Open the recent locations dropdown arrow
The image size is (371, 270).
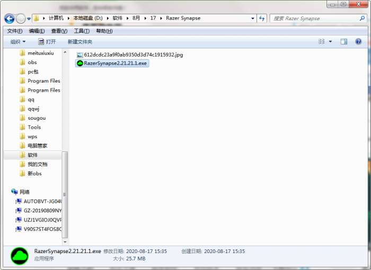coord(29,19)
